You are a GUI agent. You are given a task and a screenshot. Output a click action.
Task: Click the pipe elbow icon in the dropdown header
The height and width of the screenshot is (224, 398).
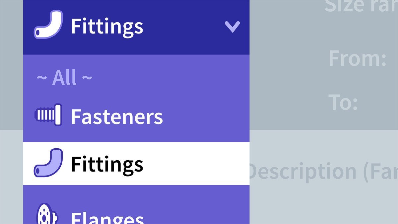[48, 25]
